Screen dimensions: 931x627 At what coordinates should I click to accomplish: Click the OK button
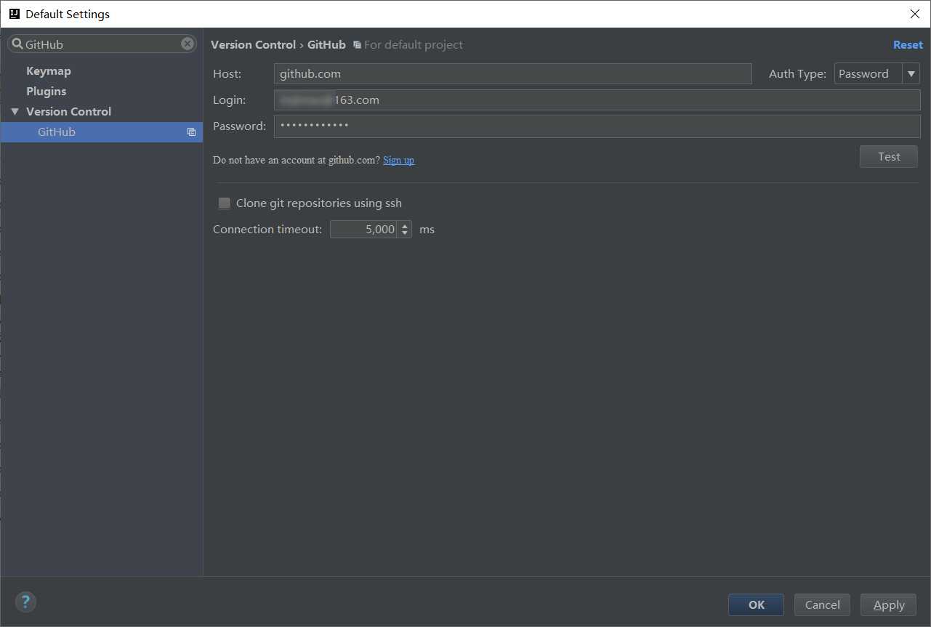pos(756,604)
